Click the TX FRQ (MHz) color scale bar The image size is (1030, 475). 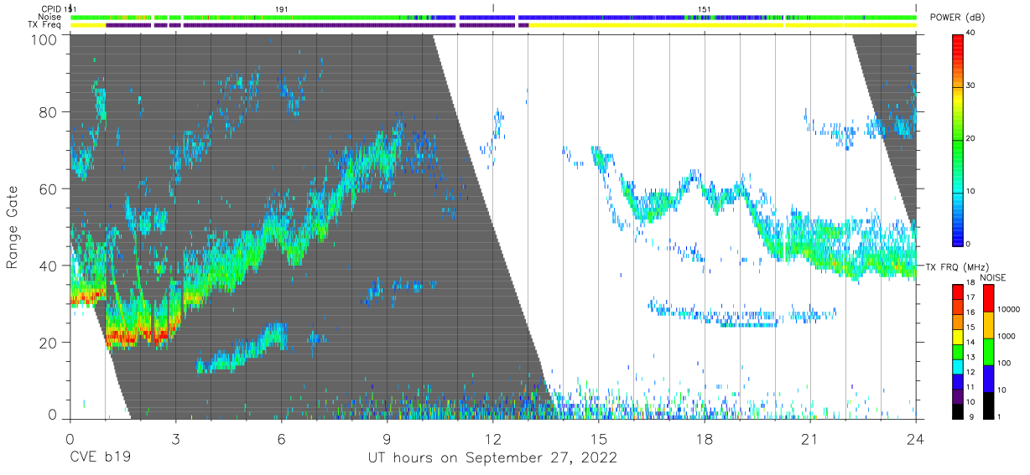click(x=958, y=351)
